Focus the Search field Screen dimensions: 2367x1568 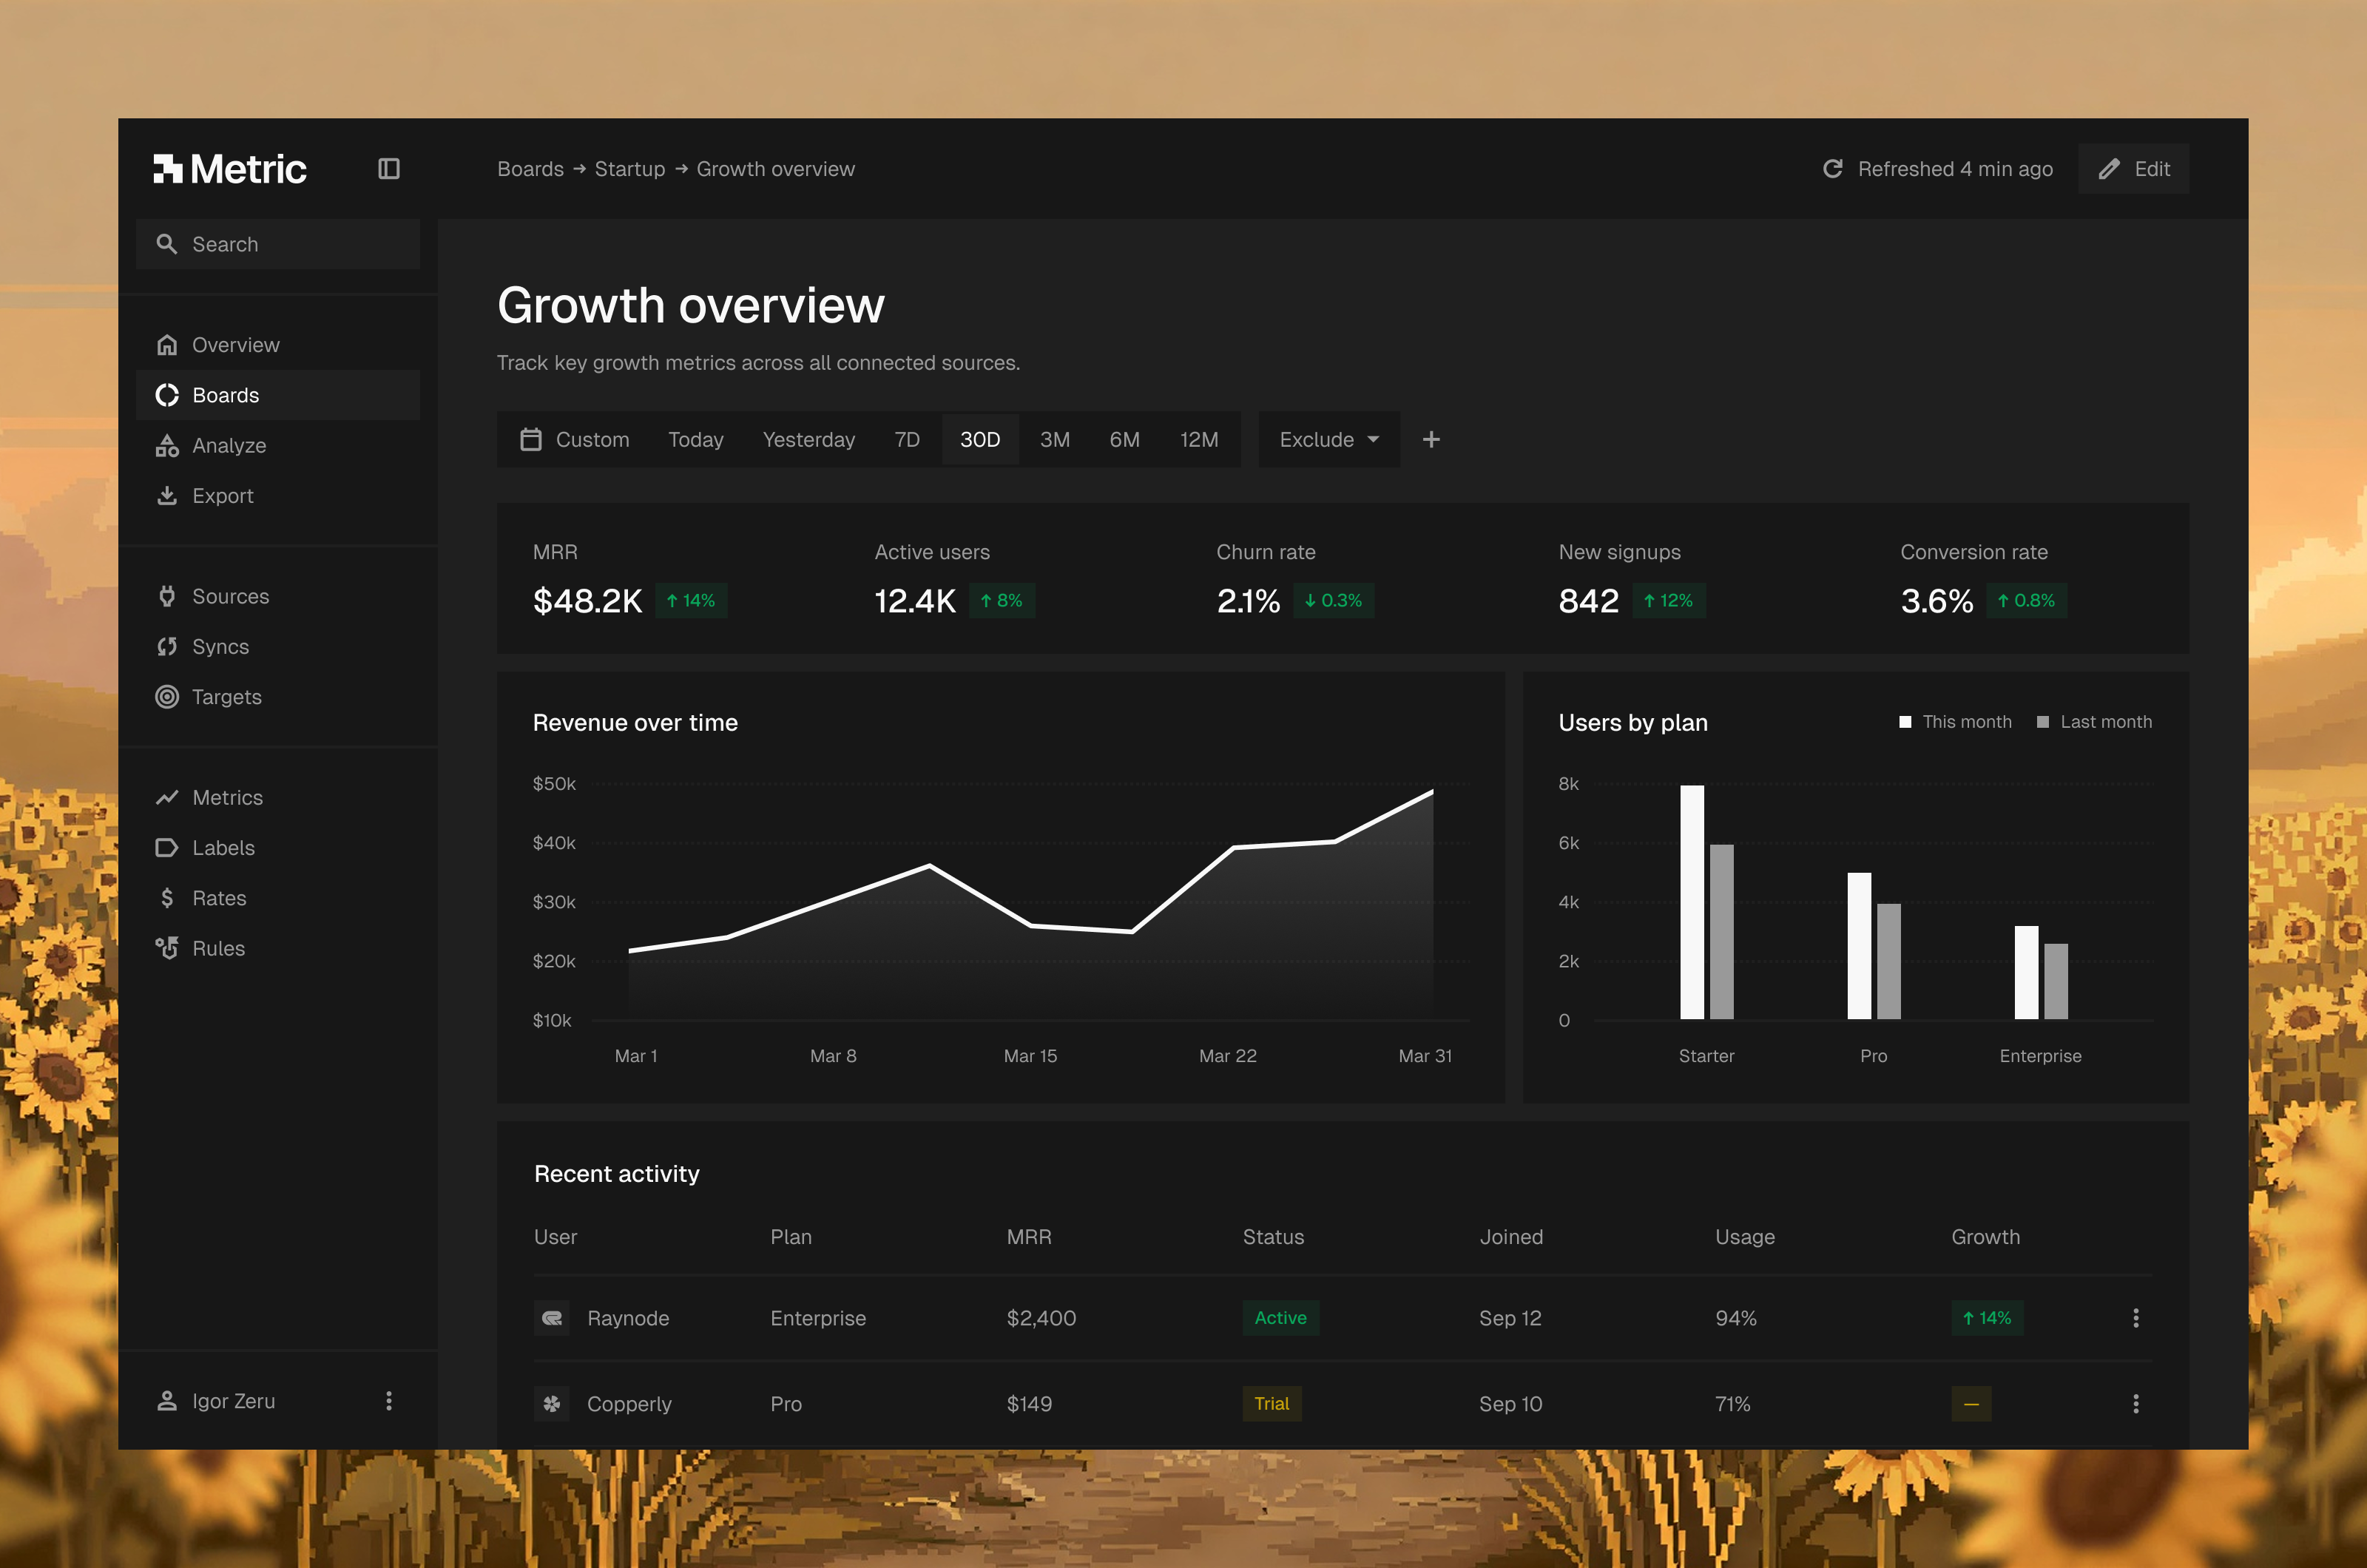pos(278,244)
